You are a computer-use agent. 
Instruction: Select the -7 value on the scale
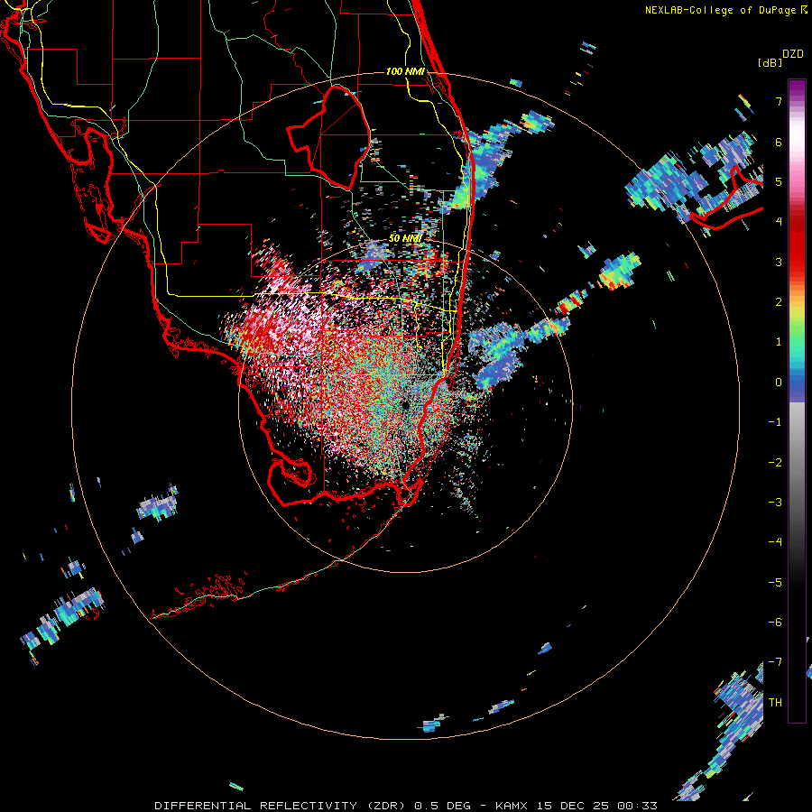pos(775,662)
